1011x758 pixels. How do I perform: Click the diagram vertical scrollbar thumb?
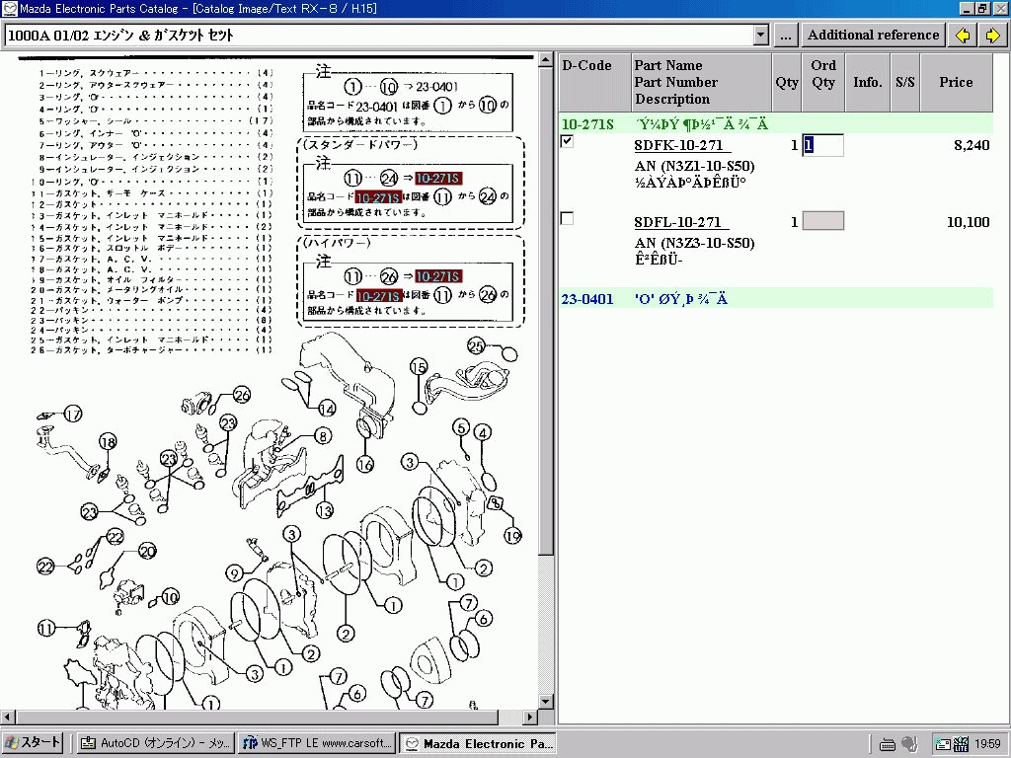(x=545, y=311)
